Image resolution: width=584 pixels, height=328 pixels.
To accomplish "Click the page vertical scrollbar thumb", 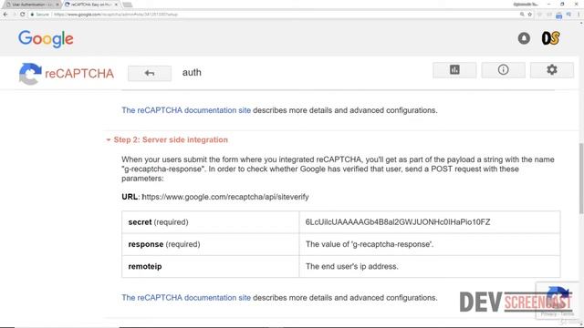I will click(581, 179).
